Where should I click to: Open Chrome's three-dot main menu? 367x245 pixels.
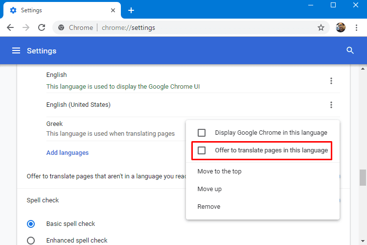point(356,27)
